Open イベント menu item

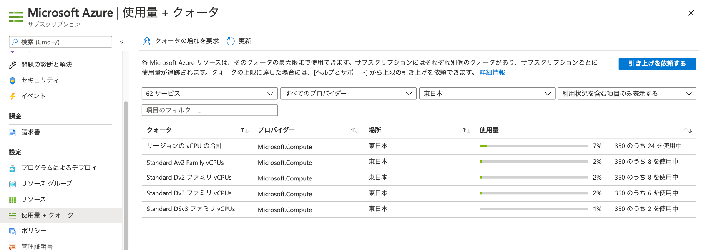coord(33,96)
